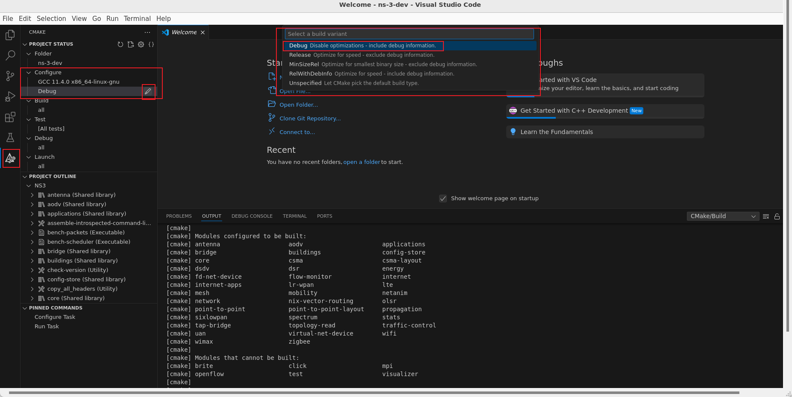Choose the Debug build variant option

coord(410,46)
